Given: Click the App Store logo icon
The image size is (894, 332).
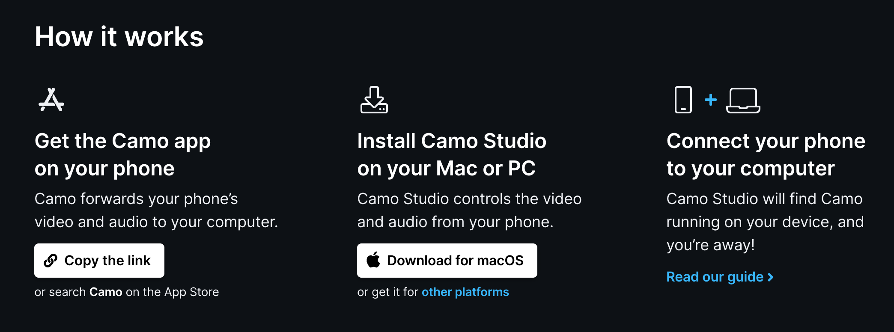Looking at the screenshot, I should (x=51, y=100).
